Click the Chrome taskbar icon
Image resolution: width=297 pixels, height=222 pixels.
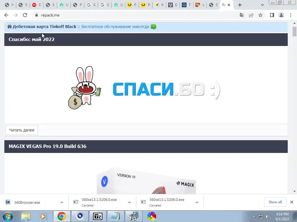pos(61,216)
